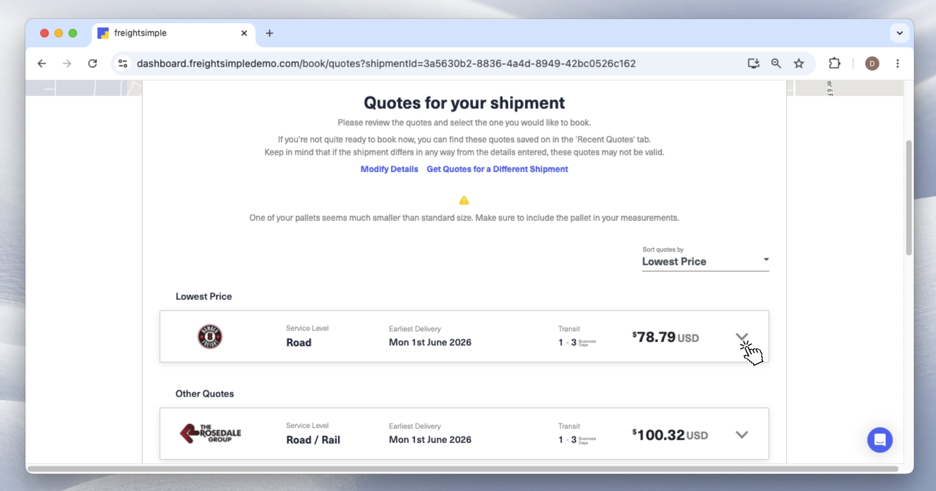Click the browser forward arrow
Viewport: 936px width, 491px height.
(67, 64)
